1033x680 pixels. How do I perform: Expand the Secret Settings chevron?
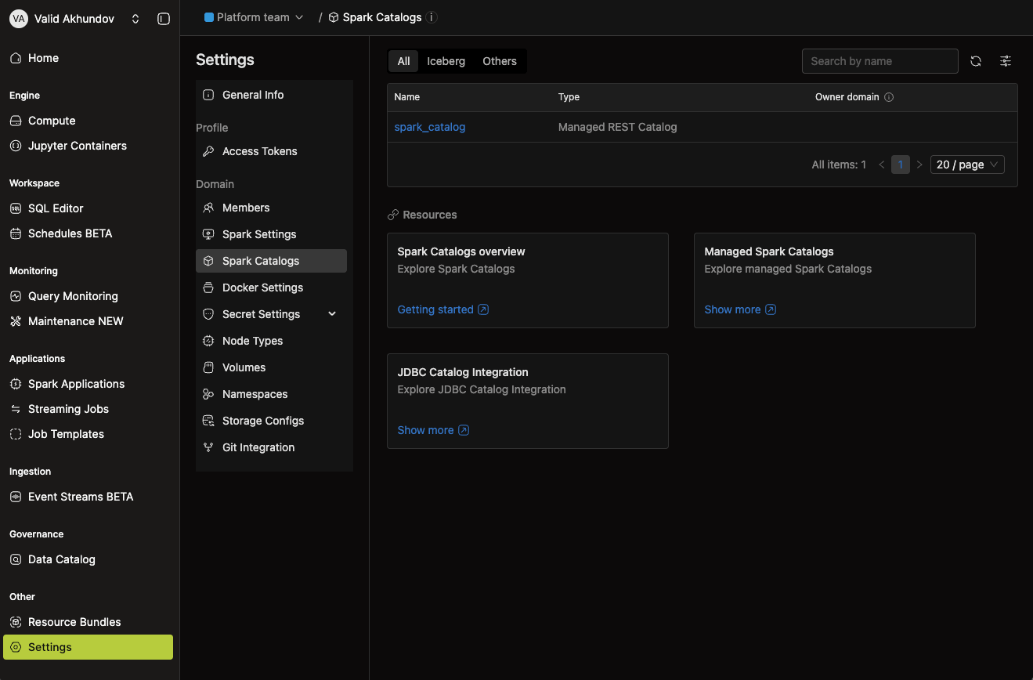tap(332, 314)
